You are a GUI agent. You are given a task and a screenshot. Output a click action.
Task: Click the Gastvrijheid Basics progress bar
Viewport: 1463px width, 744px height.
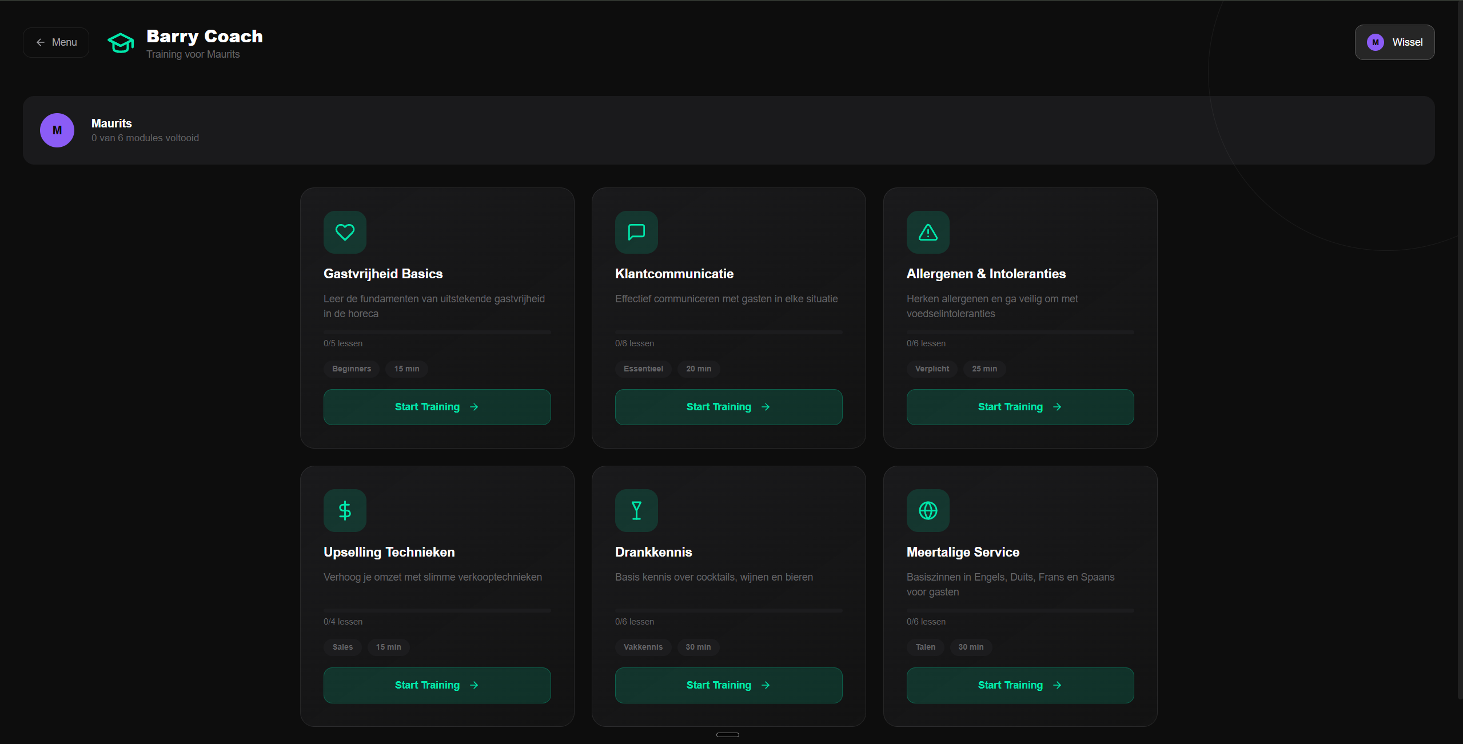click(x=437, y=332)
